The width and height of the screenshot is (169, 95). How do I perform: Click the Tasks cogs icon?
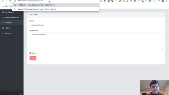tap(3, 28)
